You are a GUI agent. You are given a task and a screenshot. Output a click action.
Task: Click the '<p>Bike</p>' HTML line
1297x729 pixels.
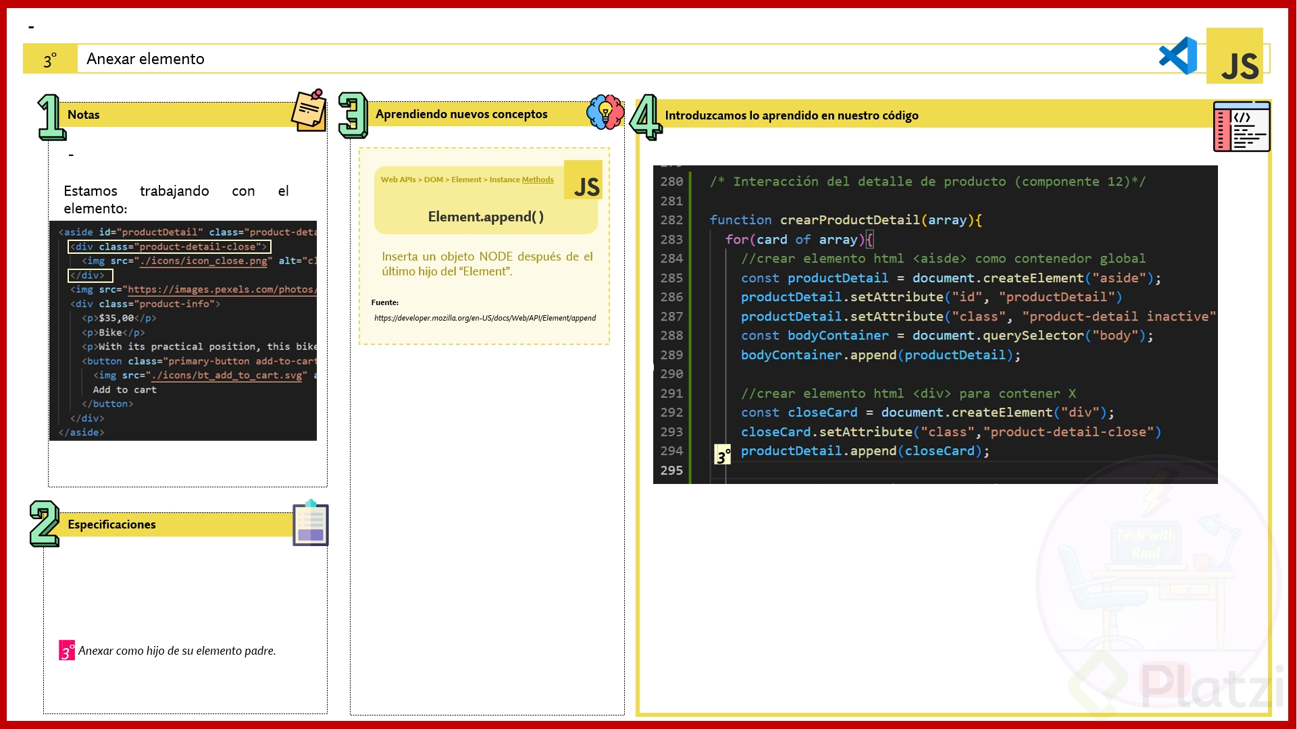(x=113, y=333)
